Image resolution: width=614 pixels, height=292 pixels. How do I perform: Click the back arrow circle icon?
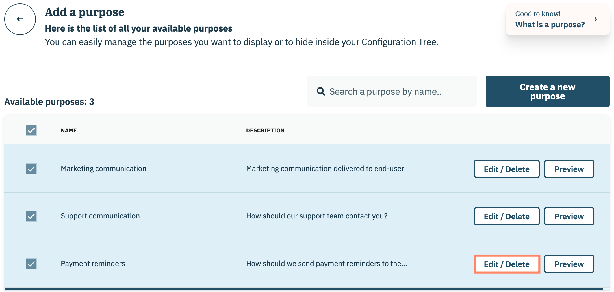pos(20,19)
